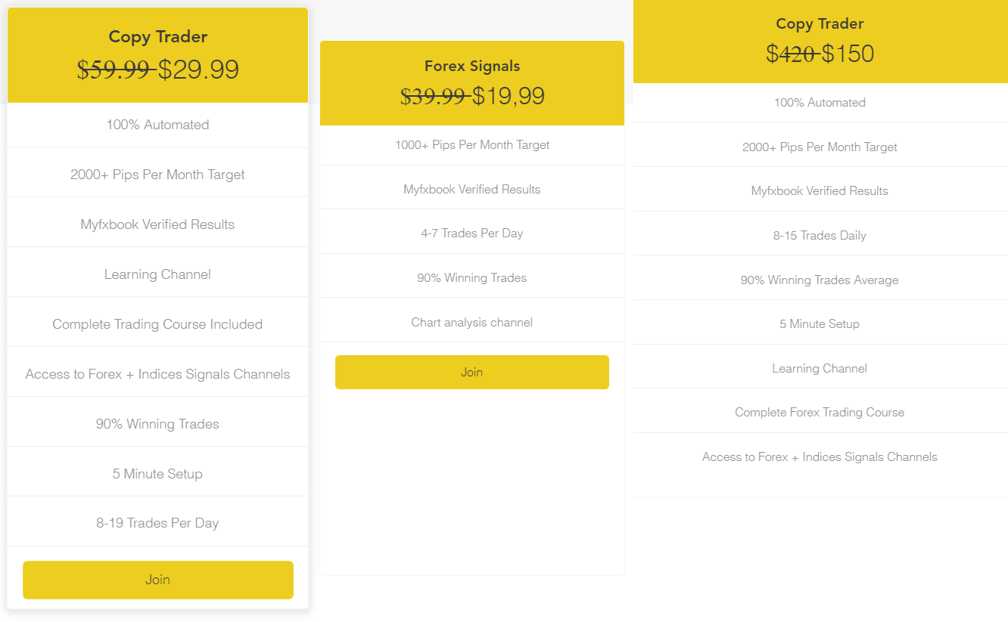The image size is (1008, 622).
Task: Click "90% Winning Trades Average" row
Action: (x=820, y=278)
